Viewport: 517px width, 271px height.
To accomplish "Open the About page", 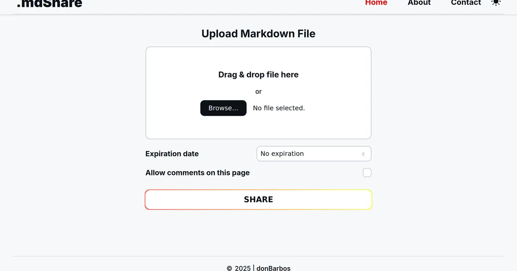I will [x=419, y=3].
